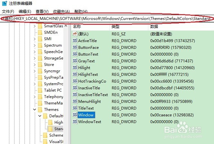Select the HilightText DWORD icon

pyautogui.click(x=75, y=74)
